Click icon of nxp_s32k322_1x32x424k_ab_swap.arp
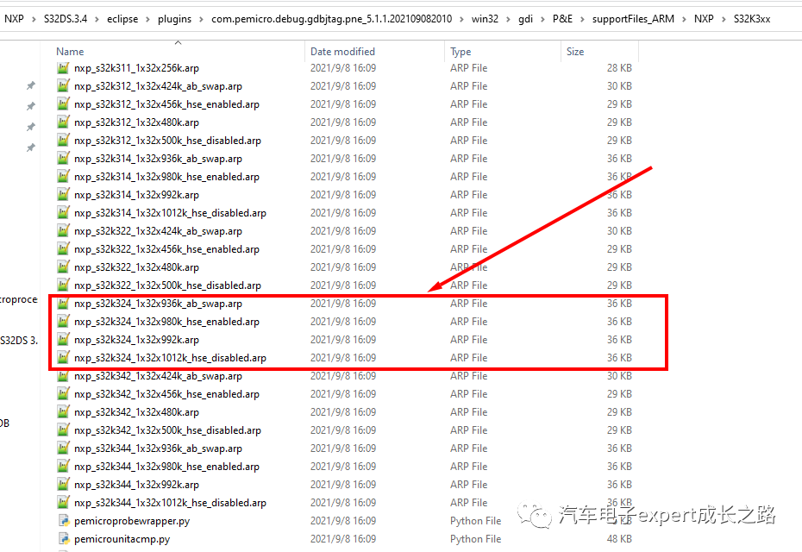The height and width of the screenshot is (552, 802). click(x=63, y=231)
